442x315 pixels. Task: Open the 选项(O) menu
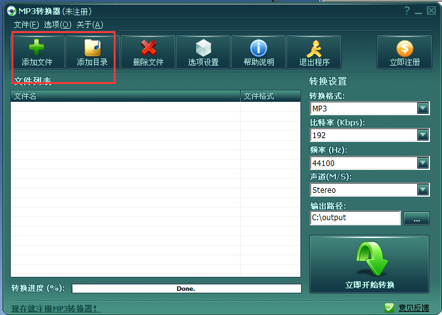(58, 25)
